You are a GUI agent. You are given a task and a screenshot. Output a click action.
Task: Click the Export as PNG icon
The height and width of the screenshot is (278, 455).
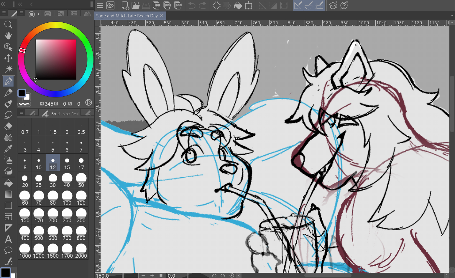[167, 5]
